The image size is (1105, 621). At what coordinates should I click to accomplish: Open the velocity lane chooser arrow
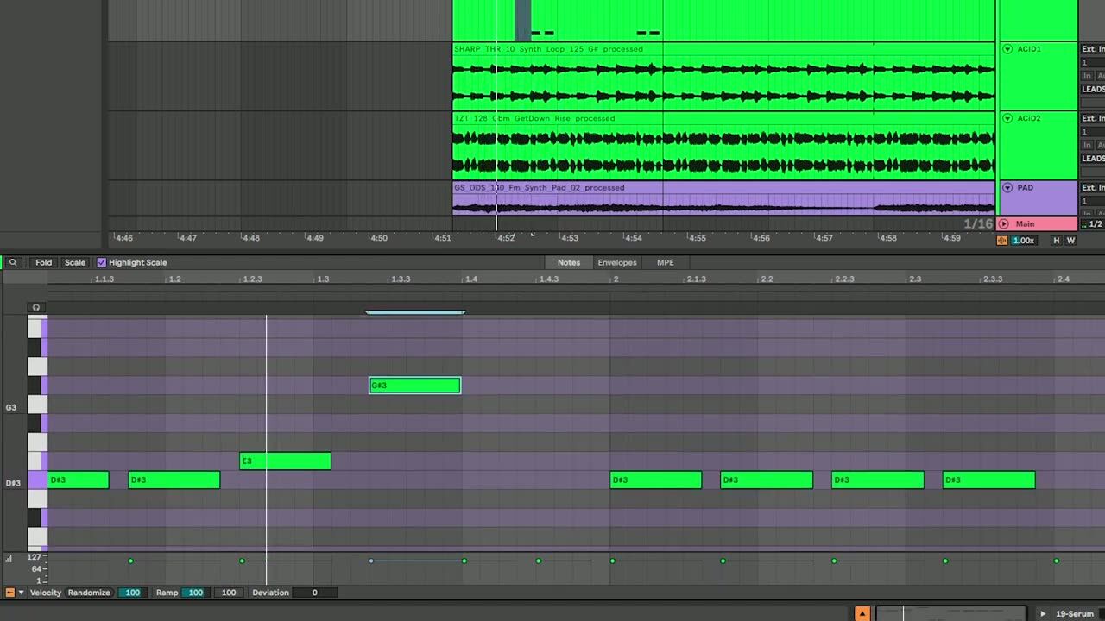21,593
